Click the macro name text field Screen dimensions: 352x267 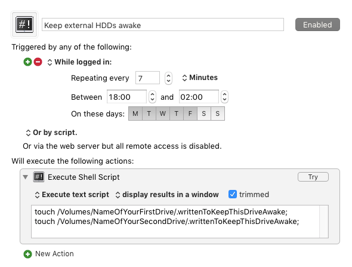pos(163,24)
